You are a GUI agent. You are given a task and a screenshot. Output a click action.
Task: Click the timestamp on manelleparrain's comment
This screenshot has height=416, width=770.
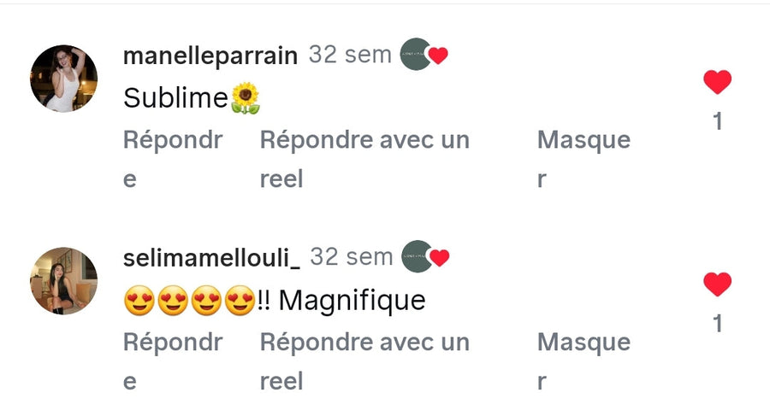coord(350,55)
